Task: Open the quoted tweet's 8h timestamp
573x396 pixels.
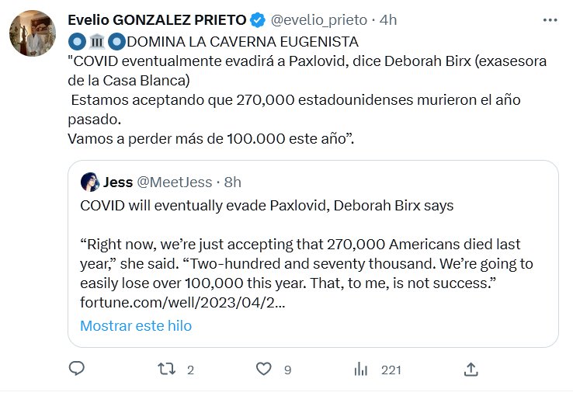Action: (232, 182)
